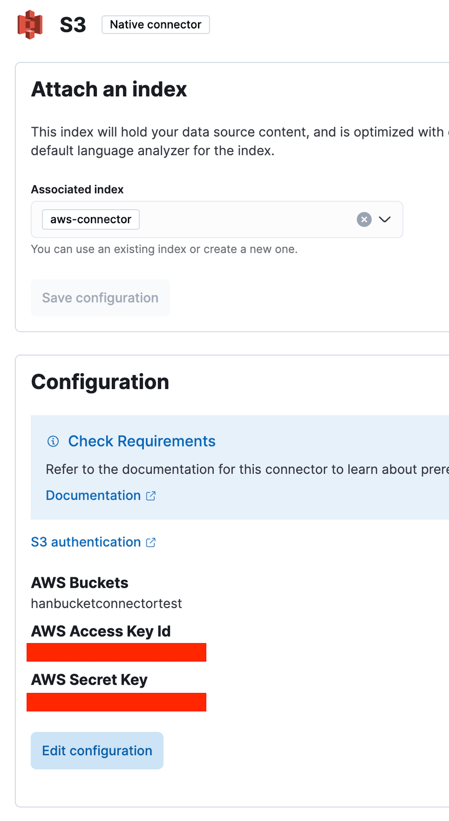Click inside the Associated index combo box
The image size is (449, 821).
pos(246,219)
